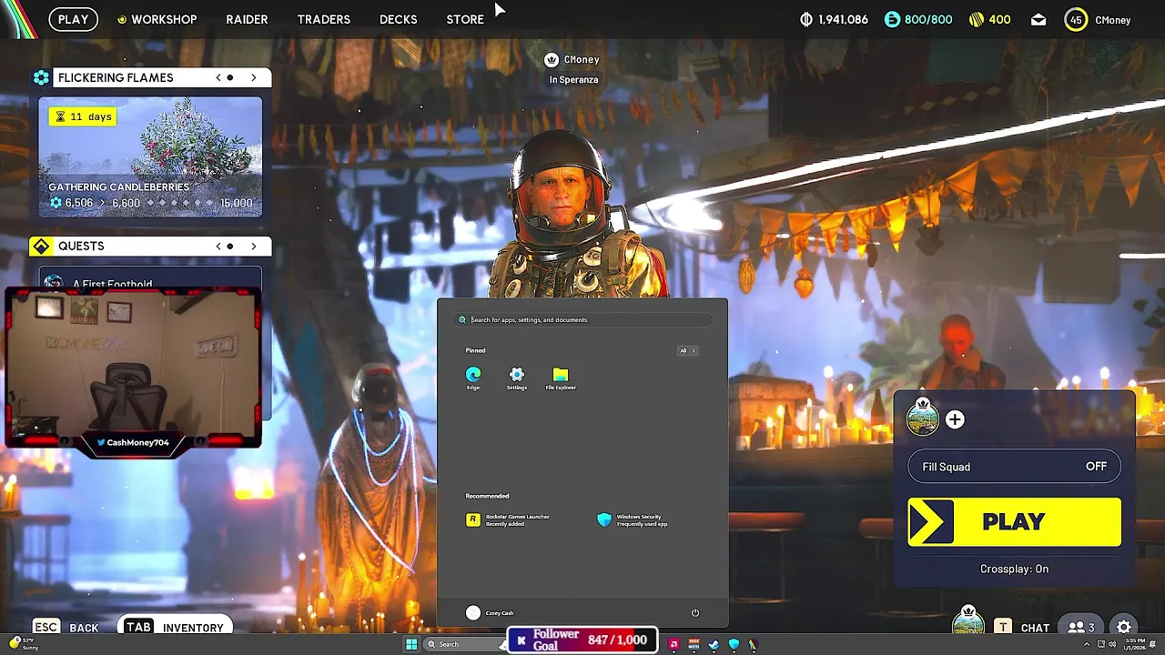Click the Follower Goal 847/1,000 progress bar

(x=582, y=640)
